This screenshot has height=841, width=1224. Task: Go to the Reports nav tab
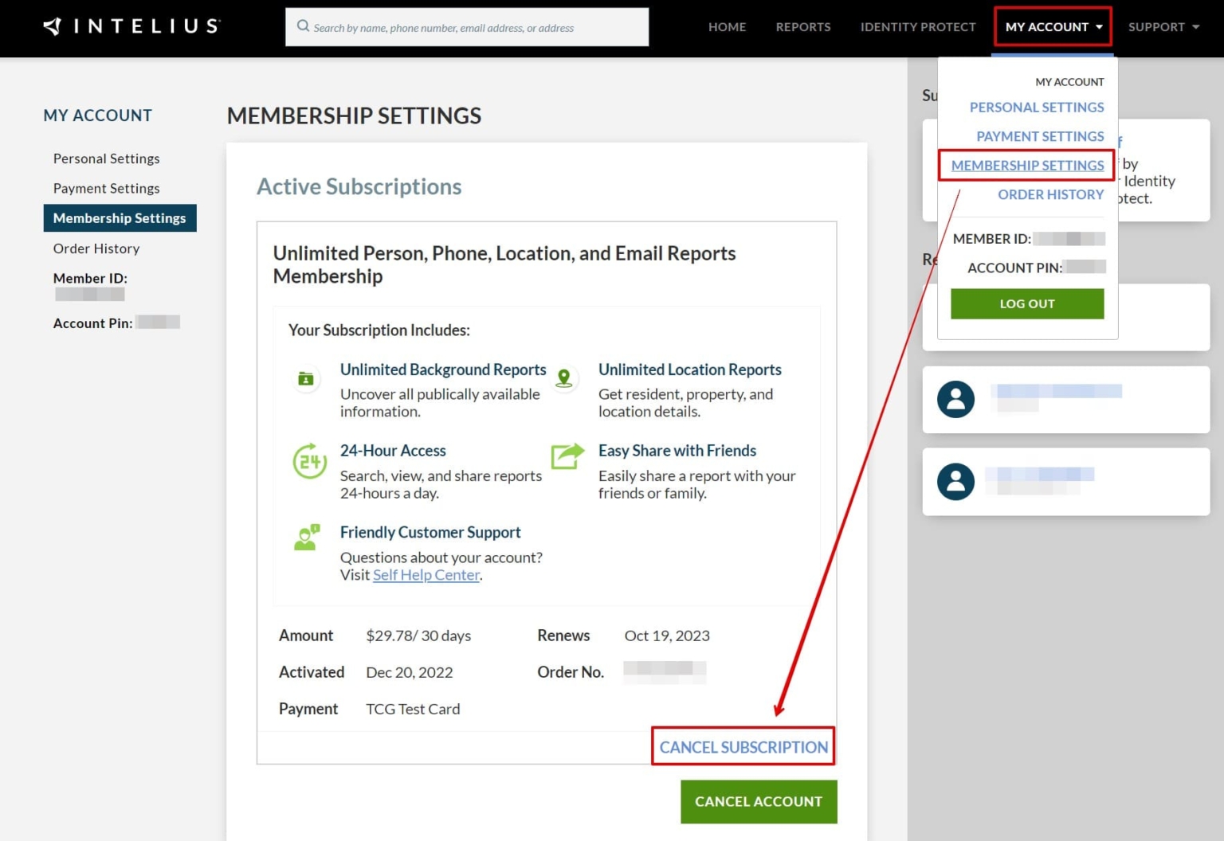tap(802, 27)
